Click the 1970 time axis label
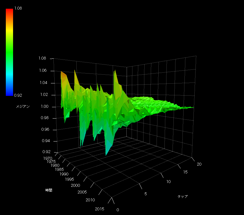 48,158
